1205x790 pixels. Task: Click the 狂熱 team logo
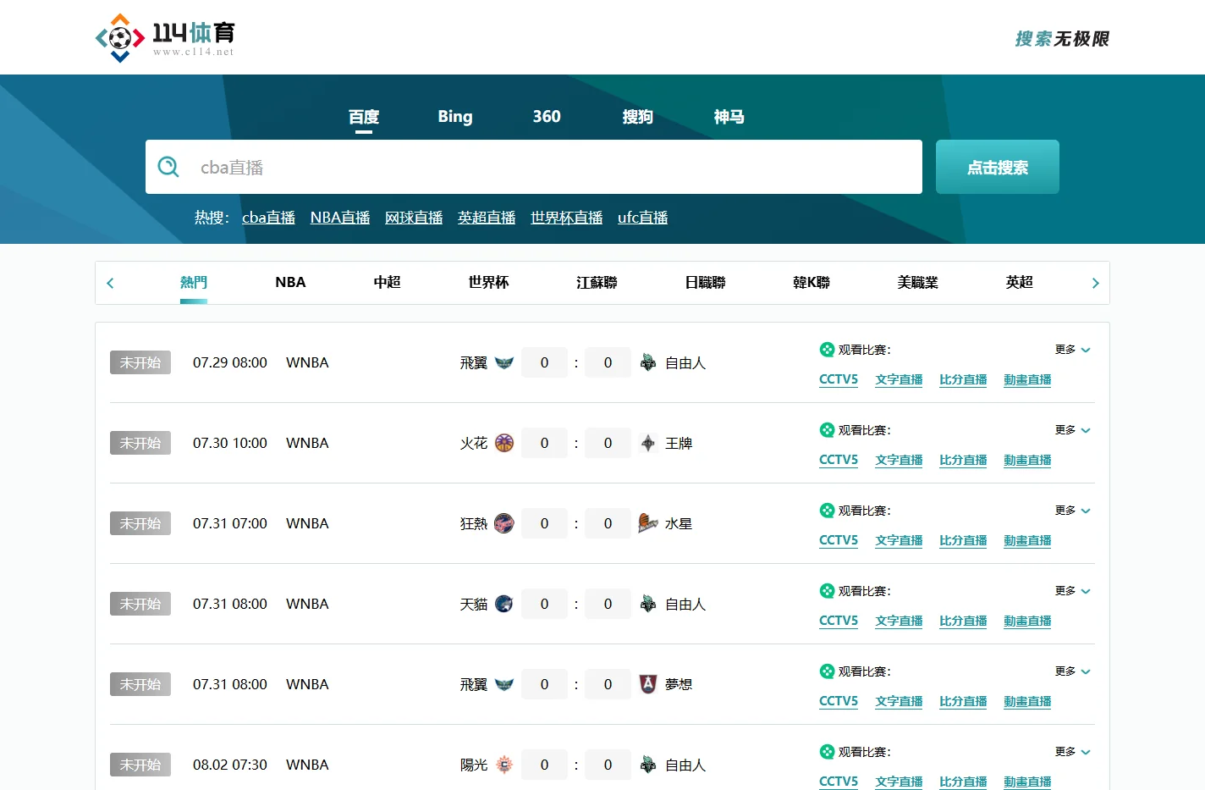(504, 523)
